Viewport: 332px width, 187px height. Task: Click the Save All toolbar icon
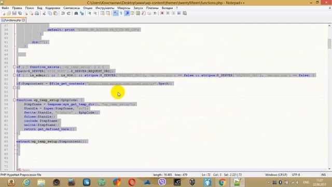20,14
